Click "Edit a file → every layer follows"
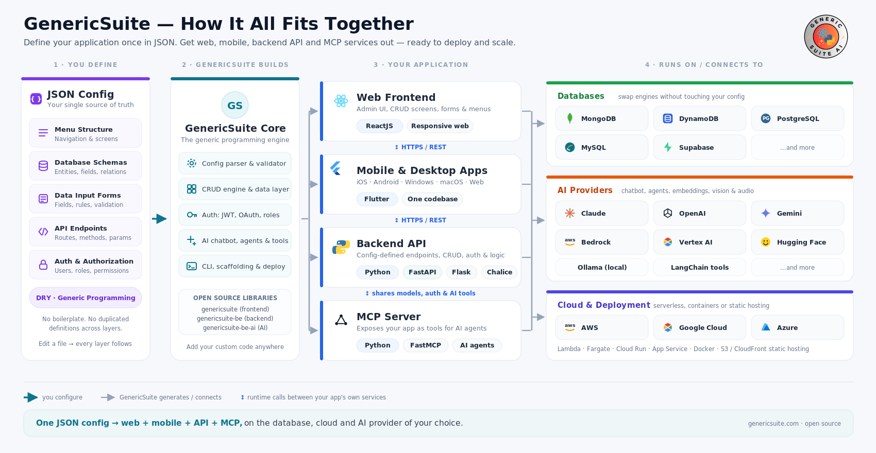The height and width of the screenshot is (453, 876). click(x=86, y=344)
